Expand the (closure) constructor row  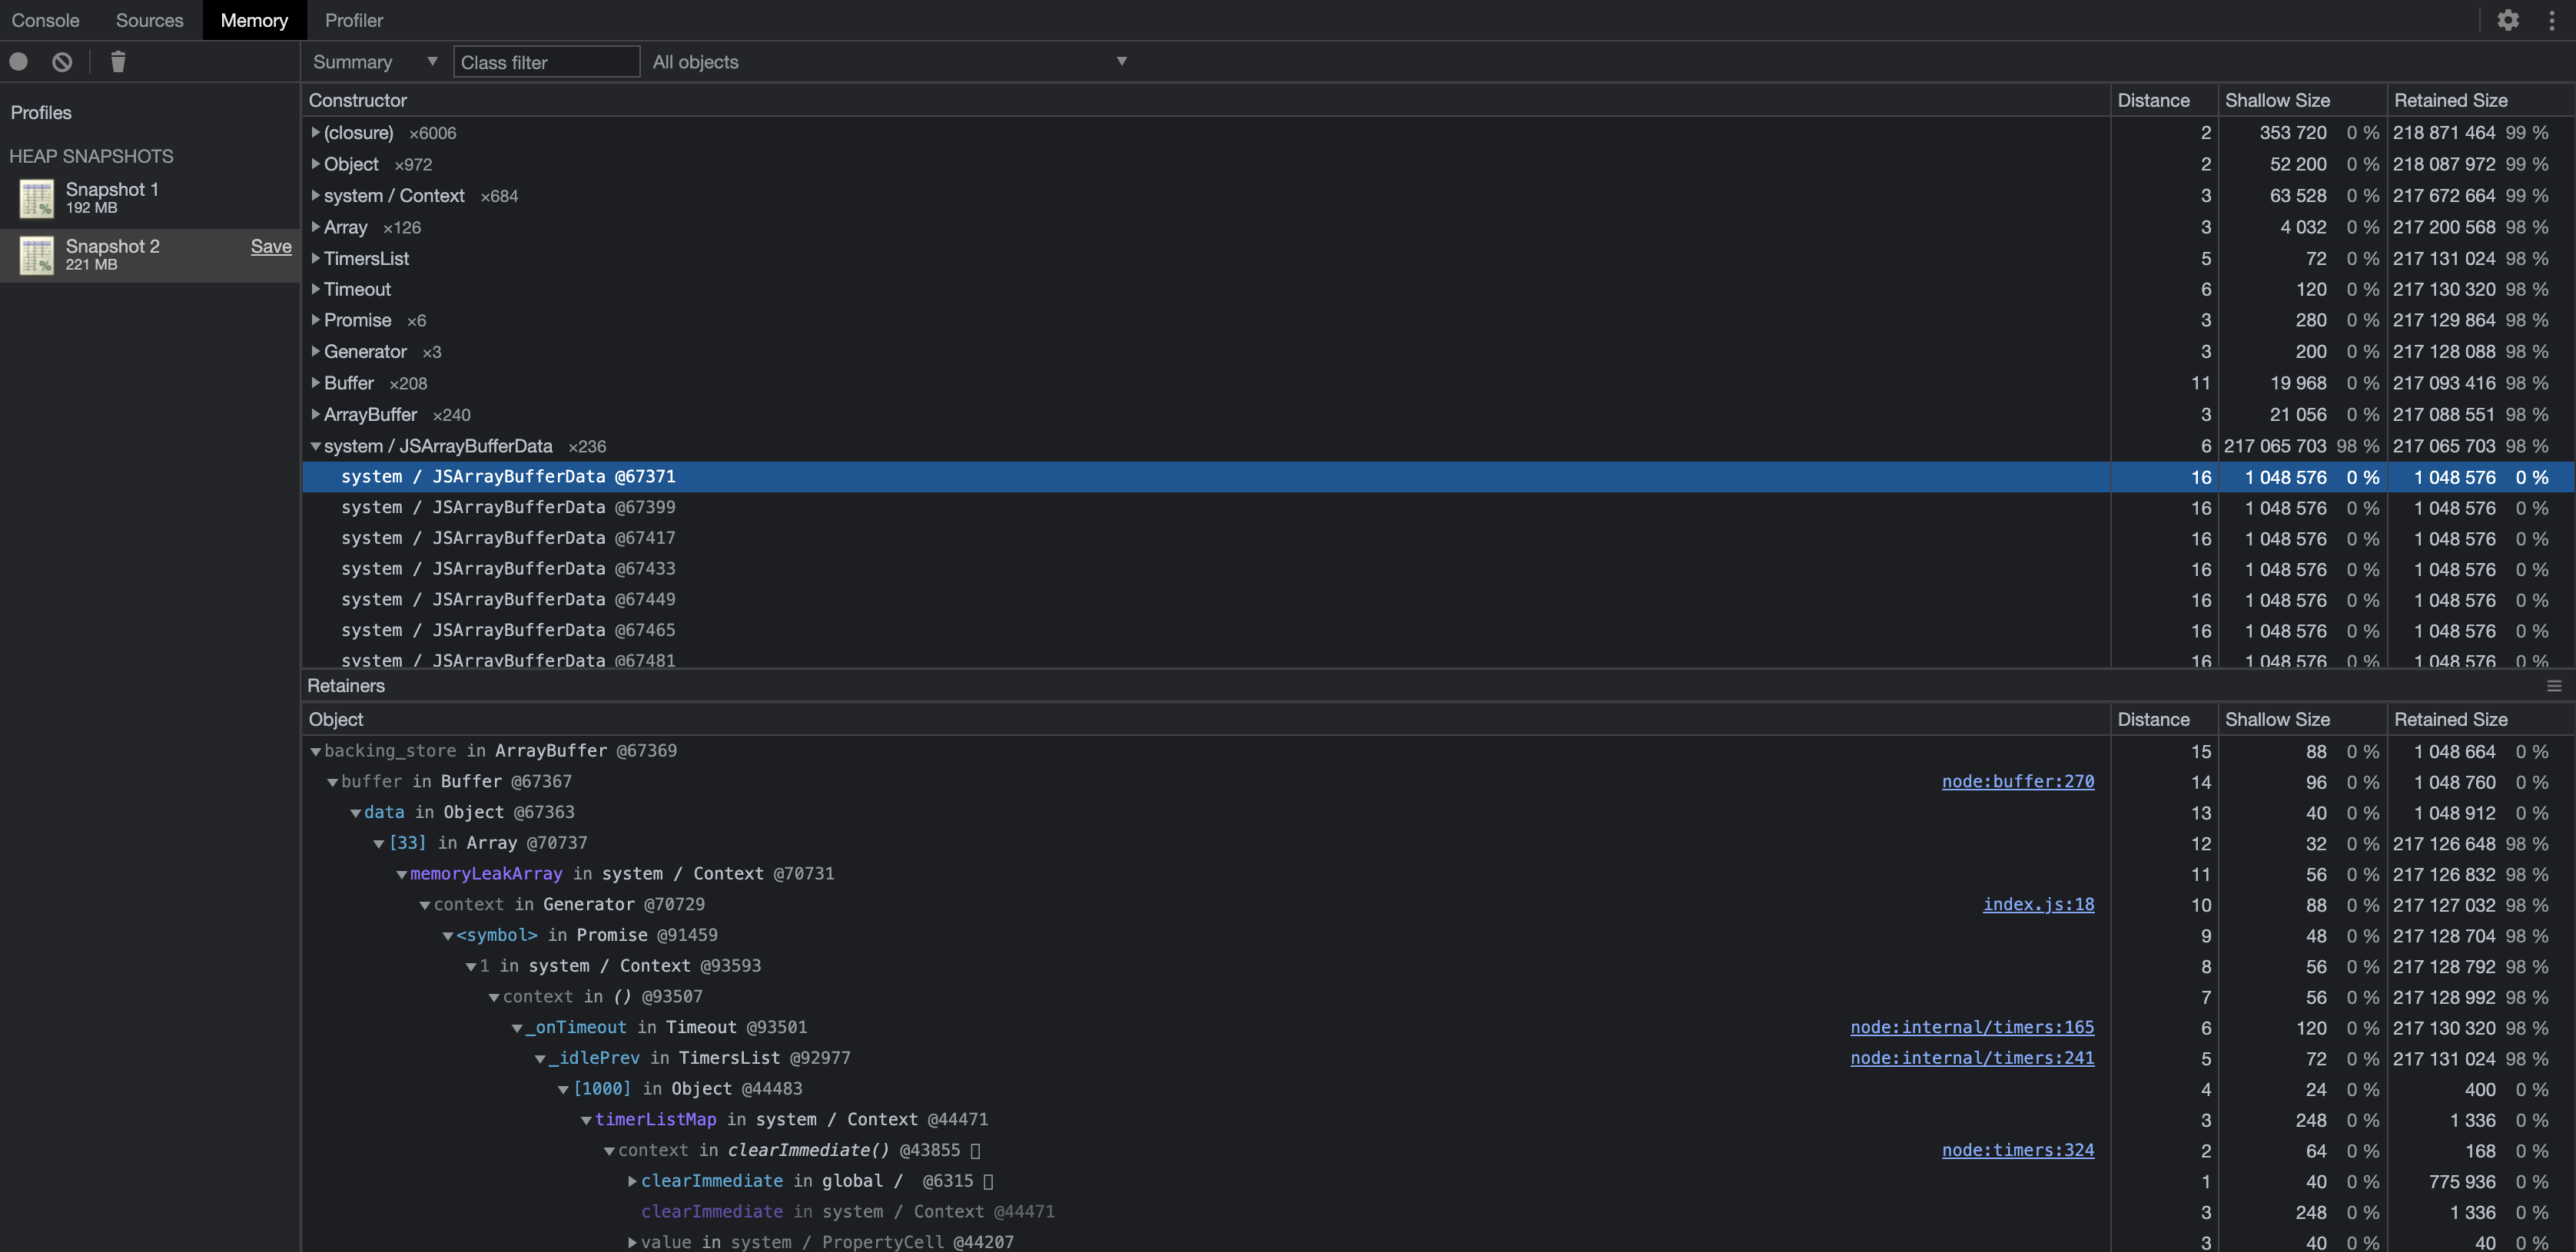pos(315,133)
